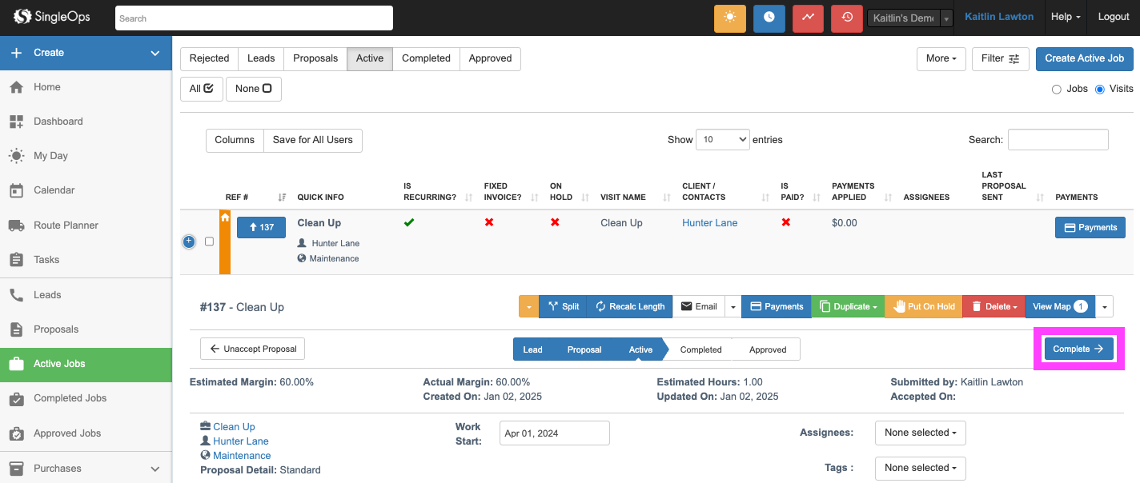Click the red trend chart icon
Screen dimensions: 1140x483
(x=808, y=18)
